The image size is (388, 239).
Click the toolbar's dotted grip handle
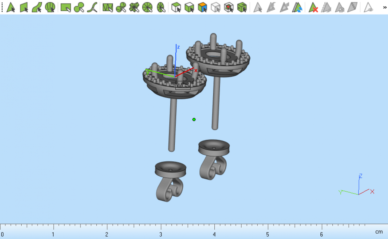2,7
